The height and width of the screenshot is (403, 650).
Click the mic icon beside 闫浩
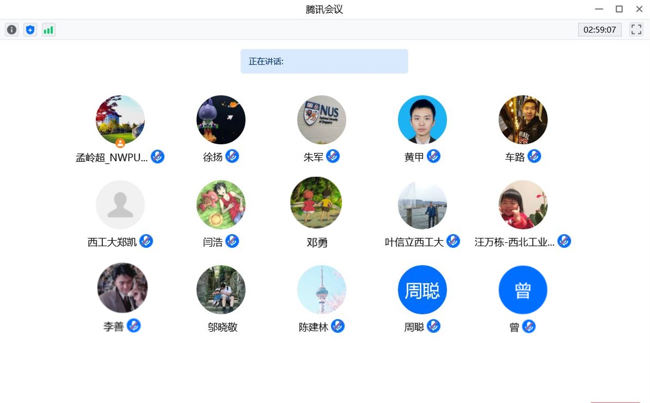click(x=232, y=241)
